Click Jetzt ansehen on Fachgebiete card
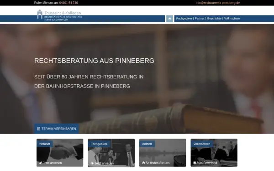Image resolution: width=274 pixels, height=171 pixels. pyautogui.click(x=104, y=163)
